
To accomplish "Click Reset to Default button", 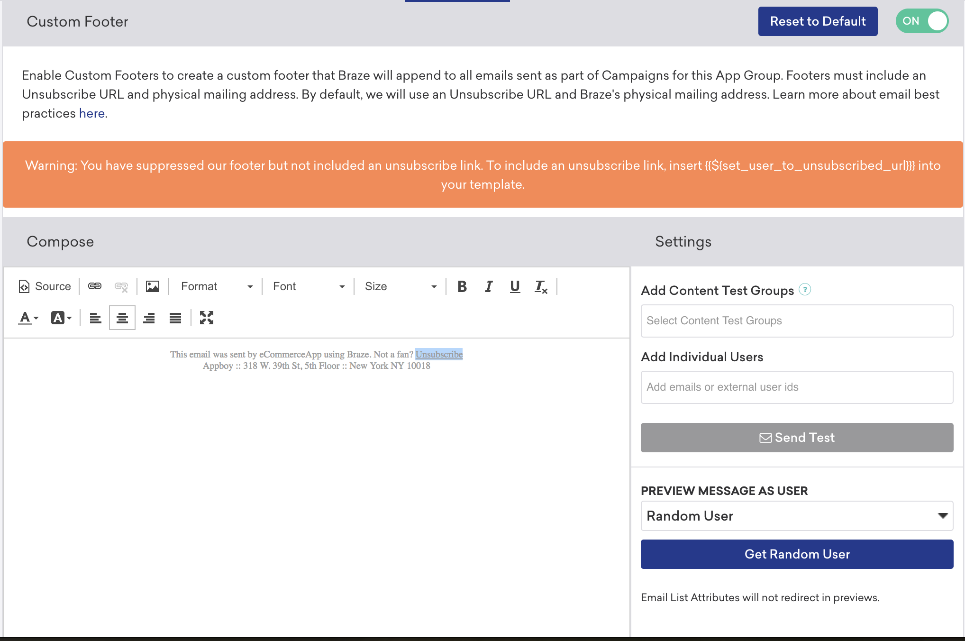I will click(817, 21).
